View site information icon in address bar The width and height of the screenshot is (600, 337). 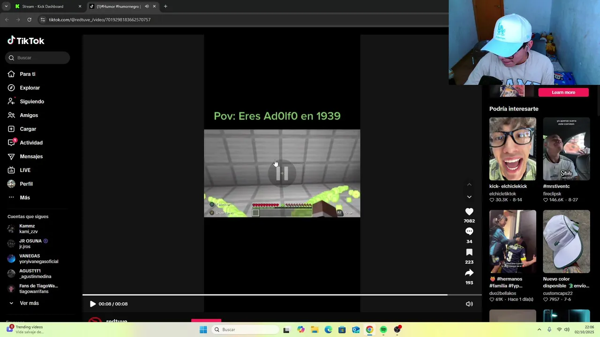[43, 20]
